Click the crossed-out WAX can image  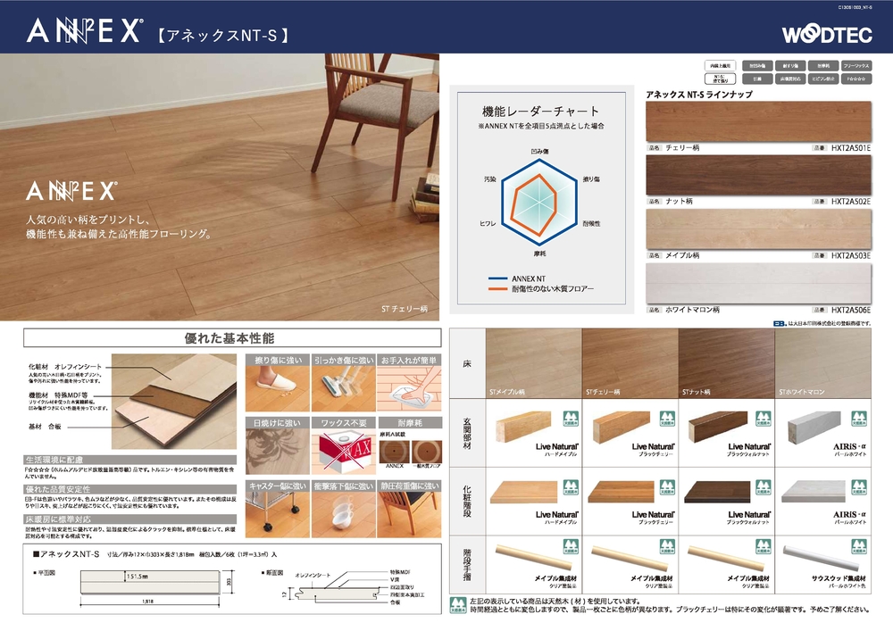pyautogui.click(x=344, y=452)
